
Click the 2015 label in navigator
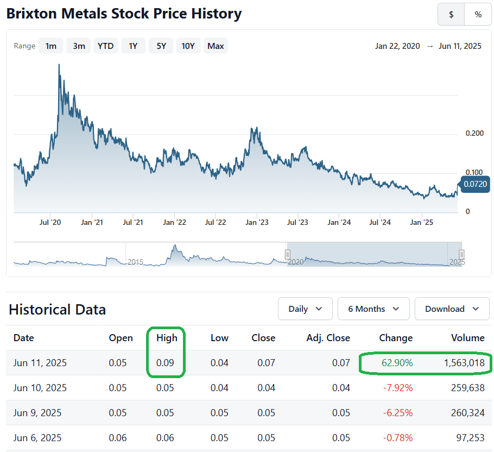click(x=136, y=262)
